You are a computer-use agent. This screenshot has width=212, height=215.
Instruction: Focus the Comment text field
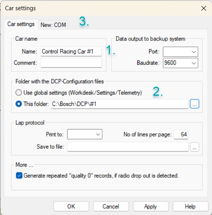click(x=71, y=63)
